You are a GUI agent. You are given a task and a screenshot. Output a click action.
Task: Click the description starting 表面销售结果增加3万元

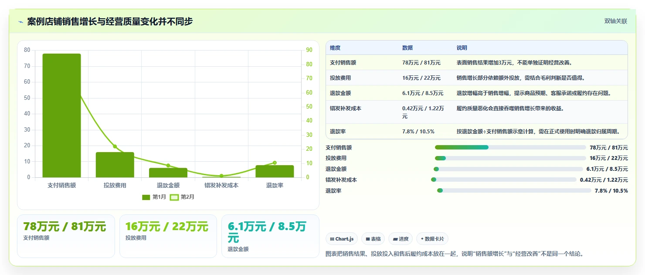514,63
